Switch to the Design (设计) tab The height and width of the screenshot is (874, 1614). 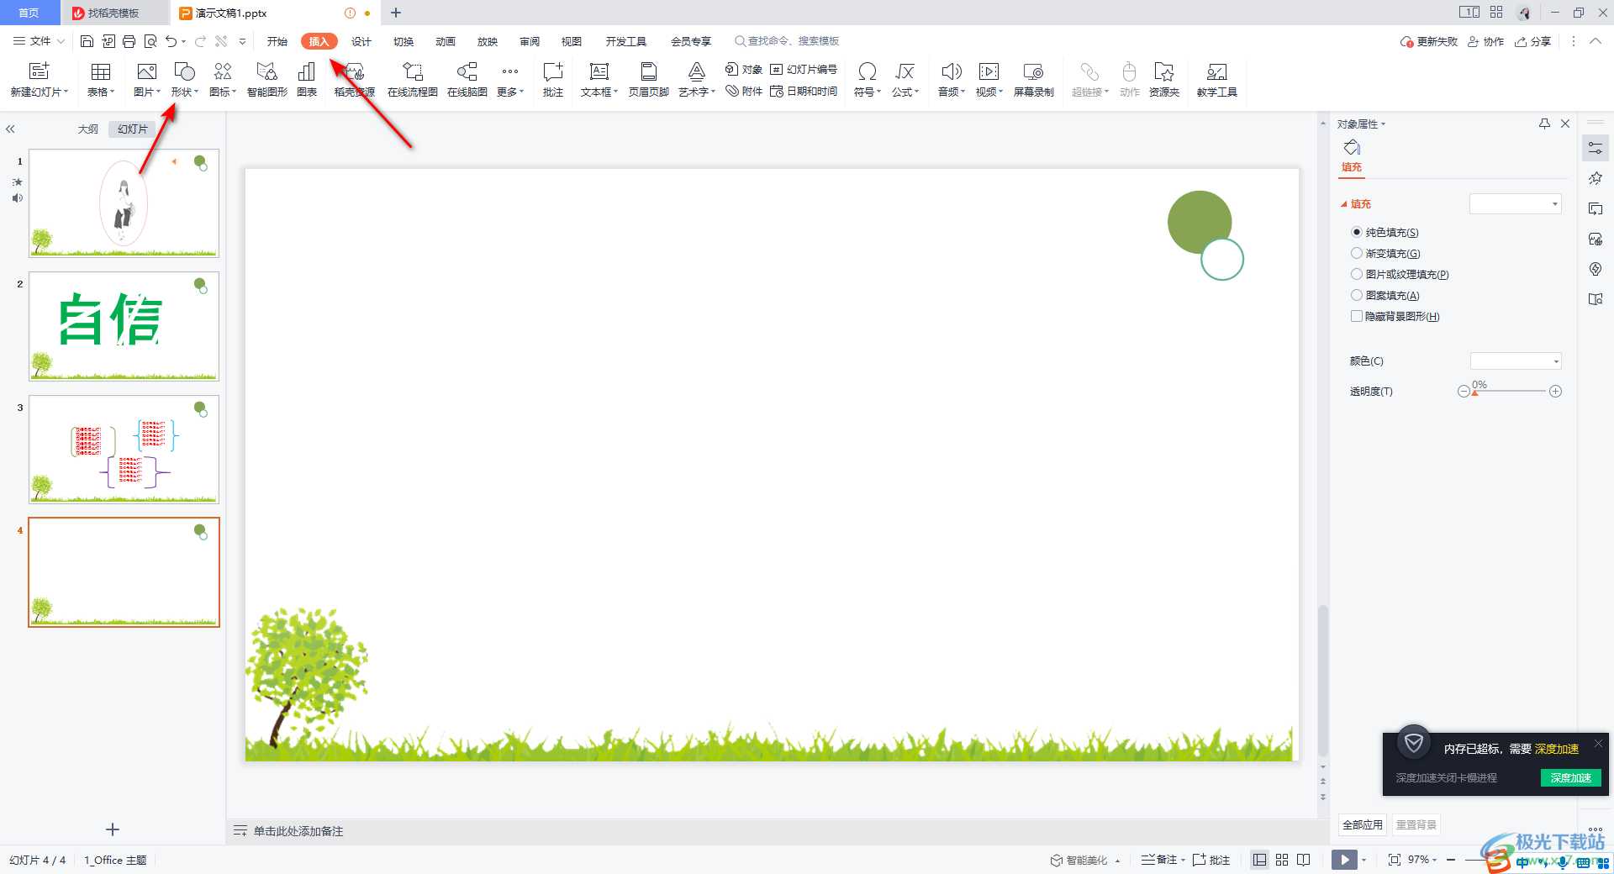[361, 41]
